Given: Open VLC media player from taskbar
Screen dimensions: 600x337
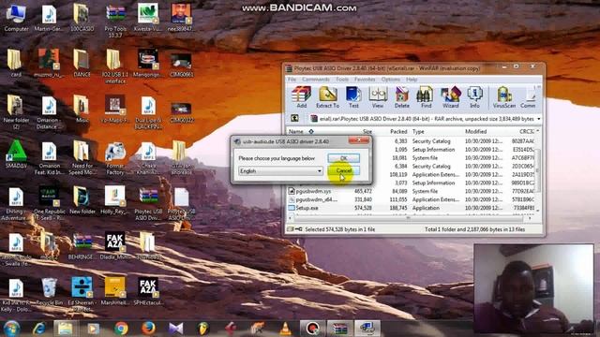Looking at the screenshot, I should click(285, 329).
